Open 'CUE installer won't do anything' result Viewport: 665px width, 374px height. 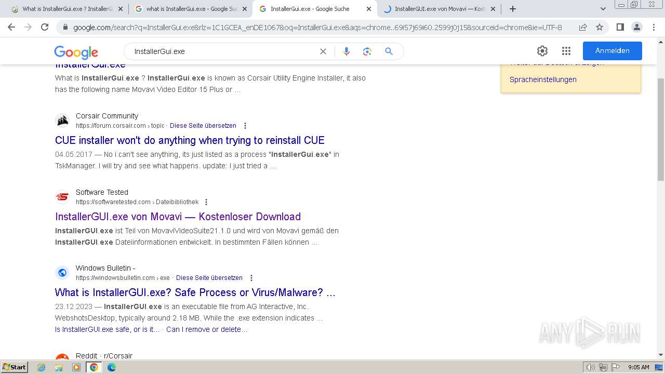pyautogui.click(x=190, y=140)
